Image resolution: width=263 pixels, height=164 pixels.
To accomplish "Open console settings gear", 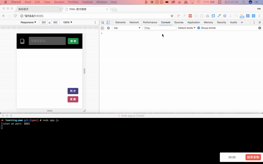I will (x=259, y=28).
